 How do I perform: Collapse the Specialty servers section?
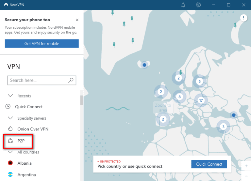10,118
